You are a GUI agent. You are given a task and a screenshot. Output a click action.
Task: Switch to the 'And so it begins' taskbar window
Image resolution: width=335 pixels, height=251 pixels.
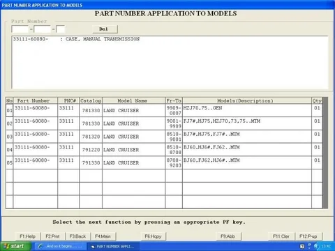(61, 246)
